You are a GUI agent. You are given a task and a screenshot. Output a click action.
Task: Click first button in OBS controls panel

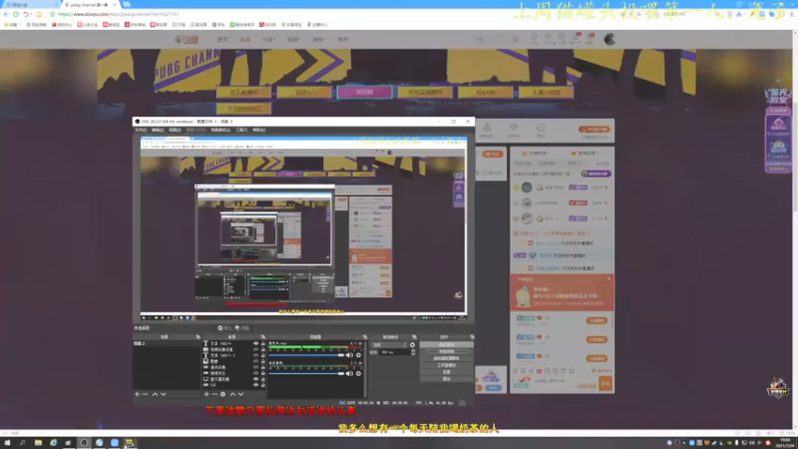click(446, 344)
